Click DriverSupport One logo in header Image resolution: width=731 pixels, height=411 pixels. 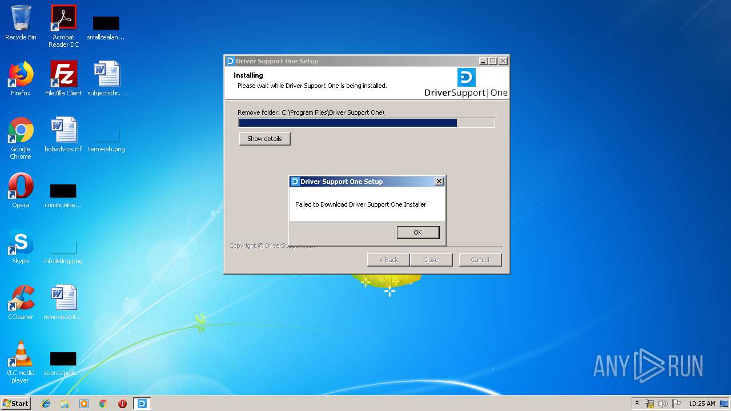click(x=466, y=83)
